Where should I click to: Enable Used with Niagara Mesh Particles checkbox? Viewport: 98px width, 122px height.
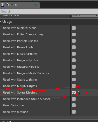[74, 73]
